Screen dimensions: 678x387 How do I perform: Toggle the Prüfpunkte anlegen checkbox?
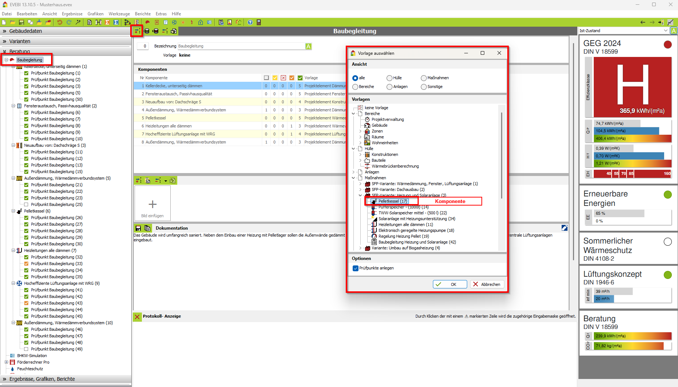point(356,268)
